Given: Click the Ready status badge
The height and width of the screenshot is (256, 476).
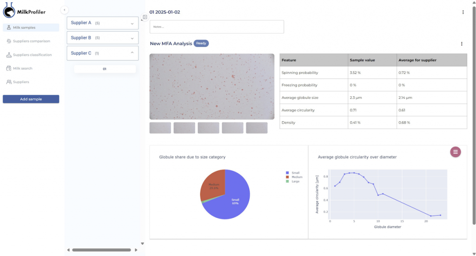Looking at the screenshot, I should coord(201,43).
